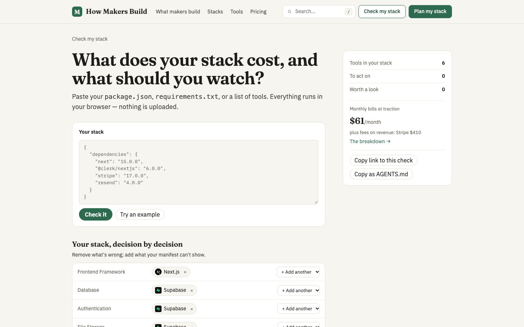Click the search magnifier icon
The image size is (524, 327).
coord(290,12)
